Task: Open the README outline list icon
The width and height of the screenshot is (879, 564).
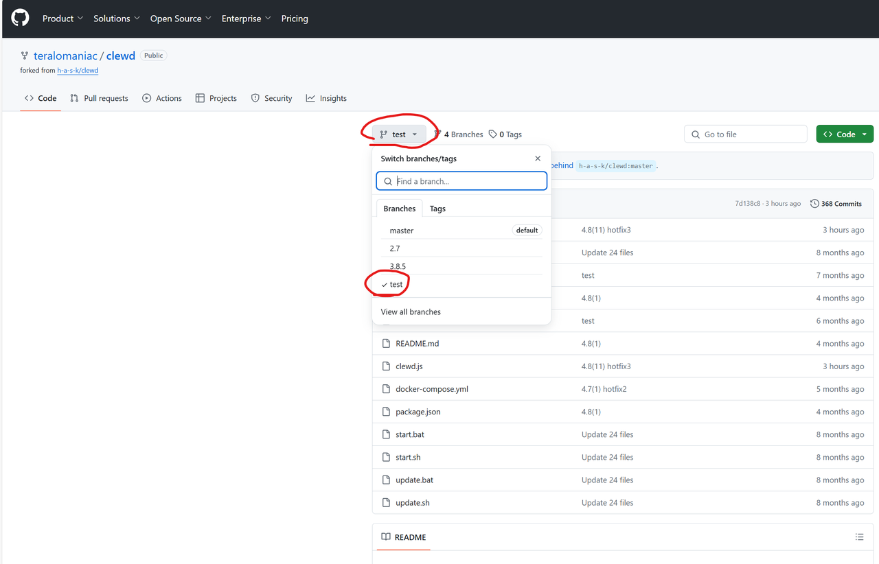Action: click(x=860, y=537)
